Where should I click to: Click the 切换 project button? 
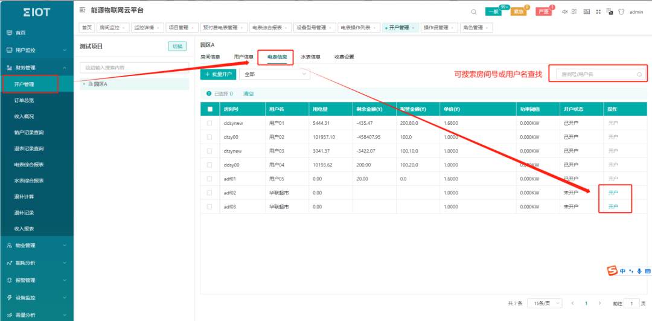click(x=177, y=46)
